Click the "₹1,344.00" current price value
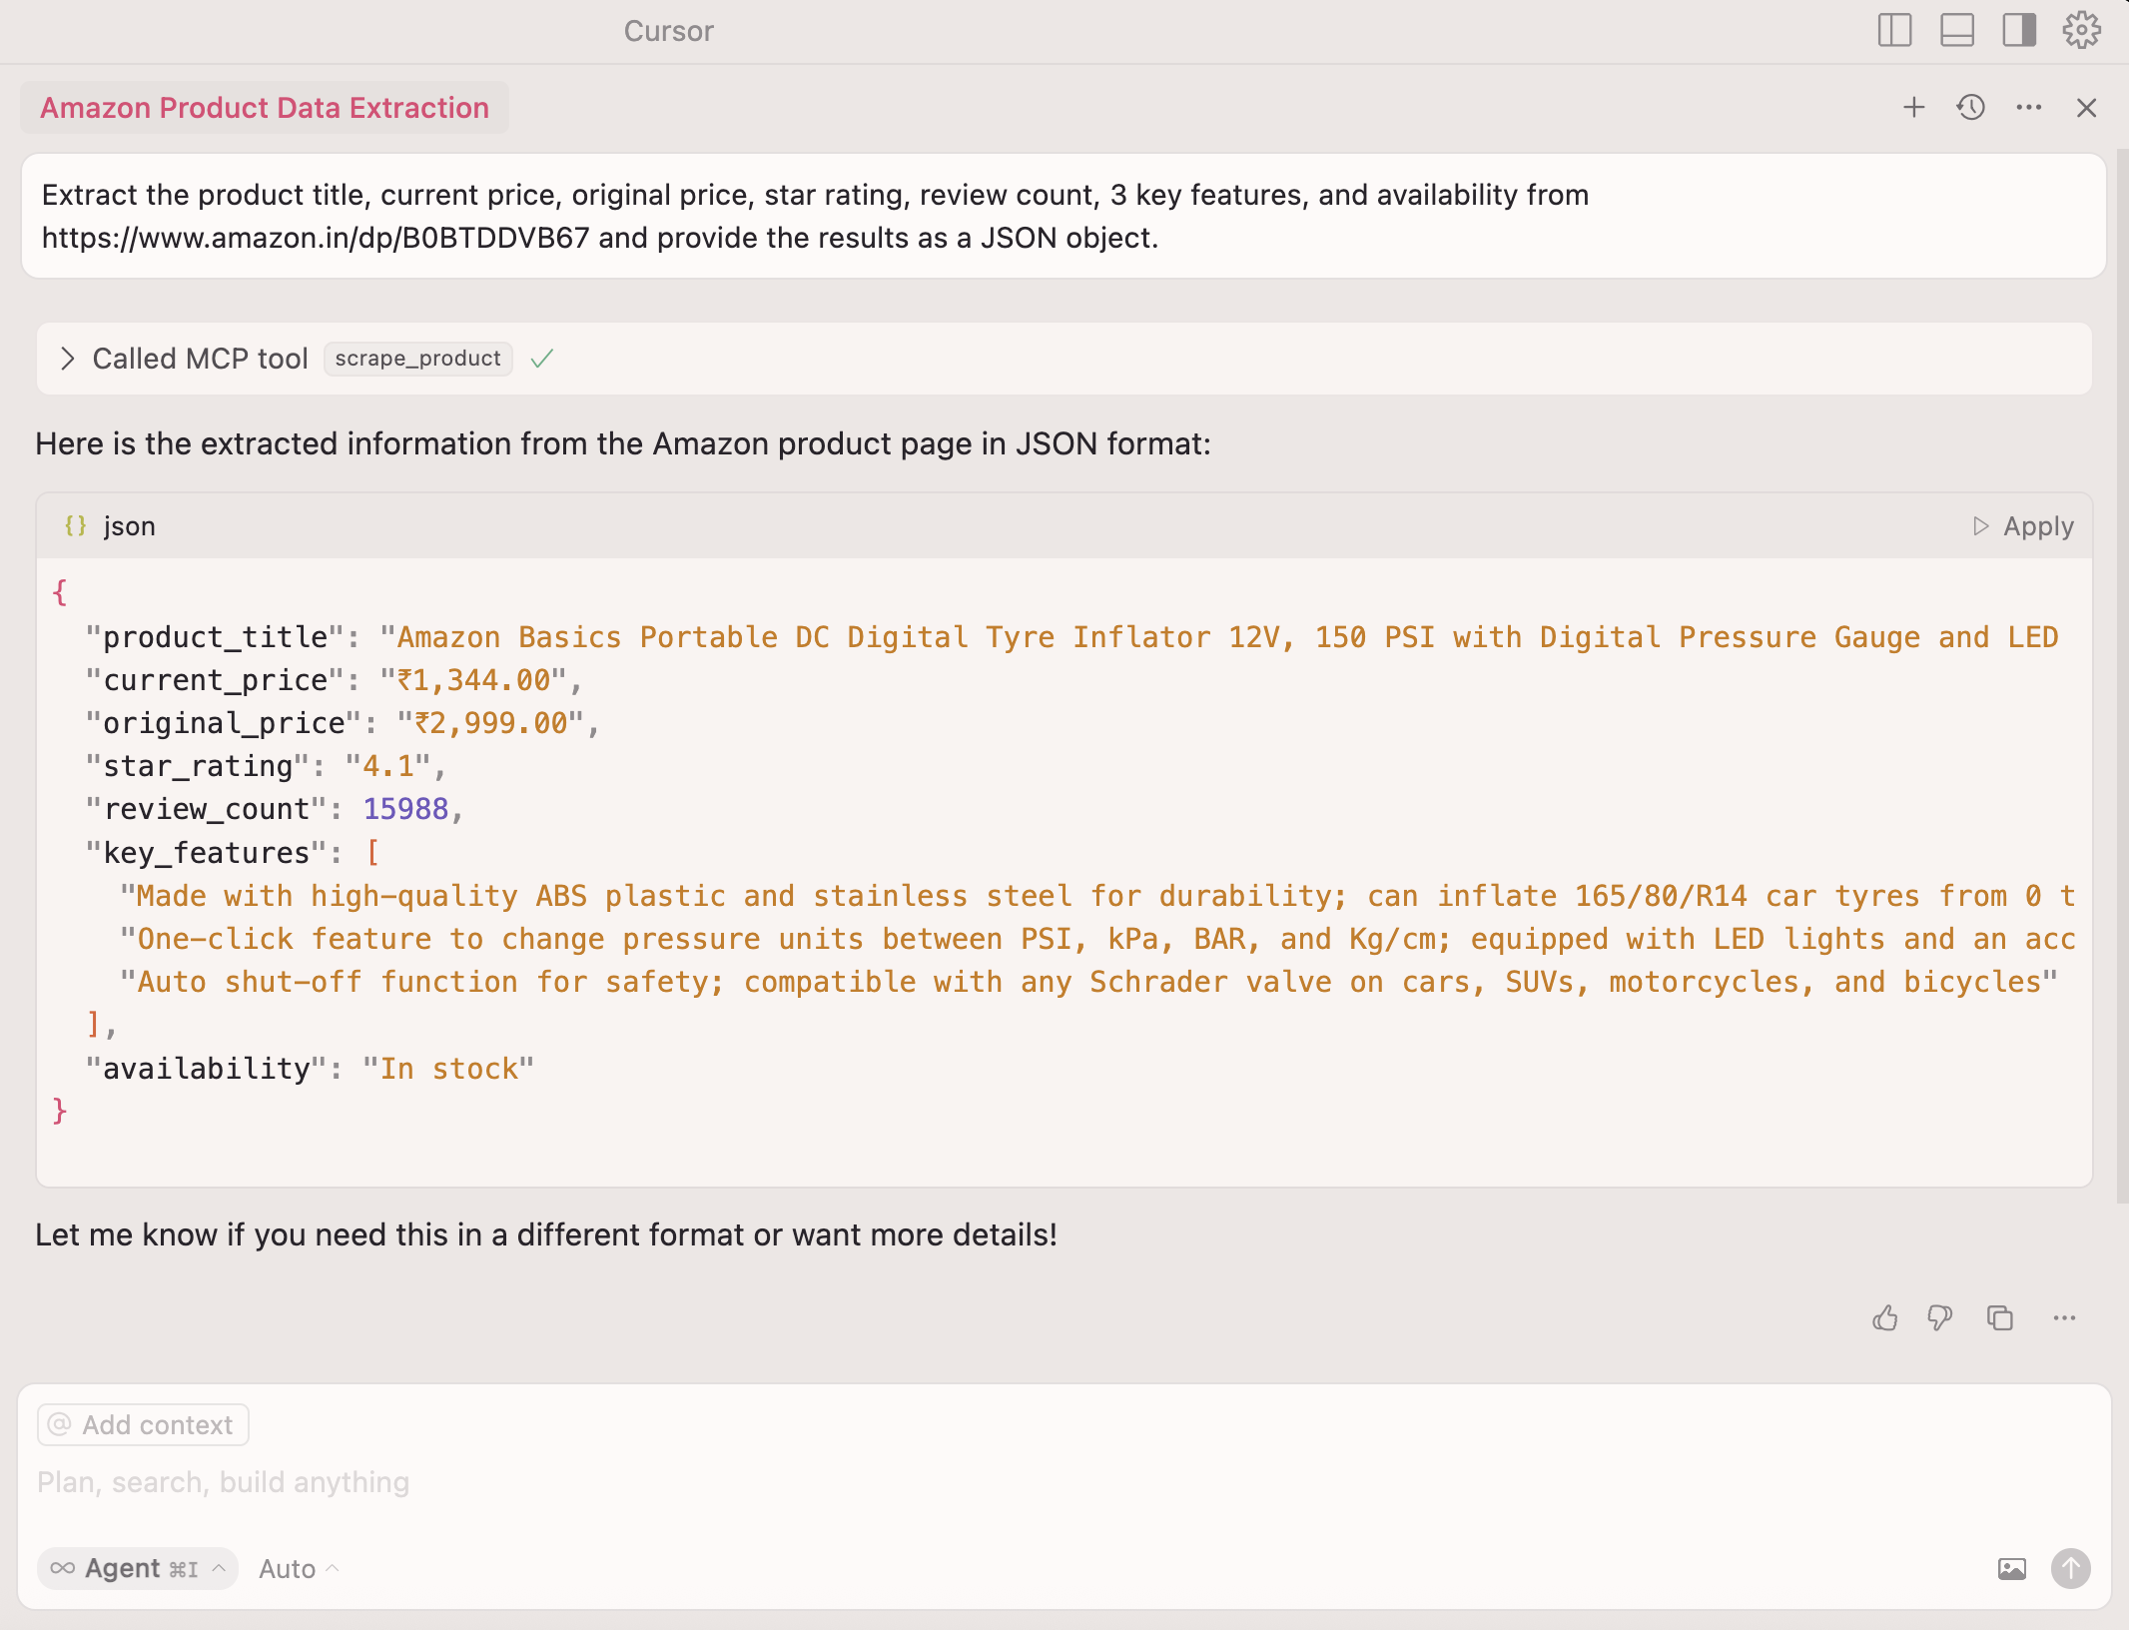This screenshot has height=1630, width=2129. 472,680
